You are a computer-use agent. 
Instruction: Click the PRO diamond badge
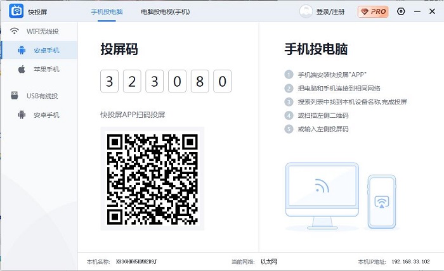point(373,11)
